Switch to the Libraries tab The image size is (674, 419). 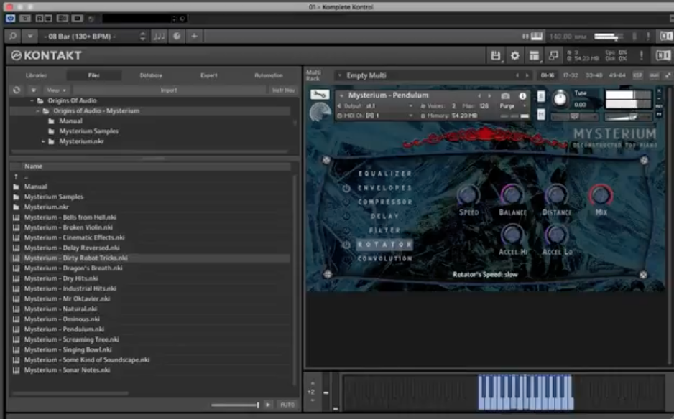pos(36,75)
